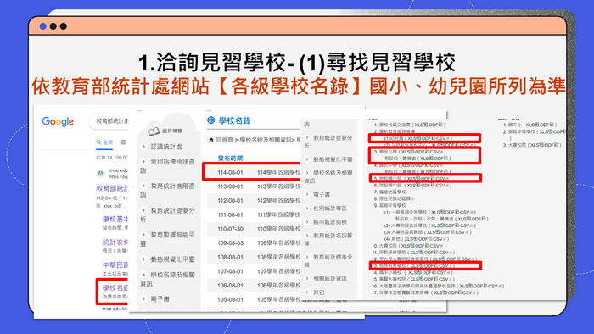Image resolution: width=594 pixels, height=334 pixels.
Task: Open the CSV file icon for 11. 宗教研修學院
Action: point(451,253)
